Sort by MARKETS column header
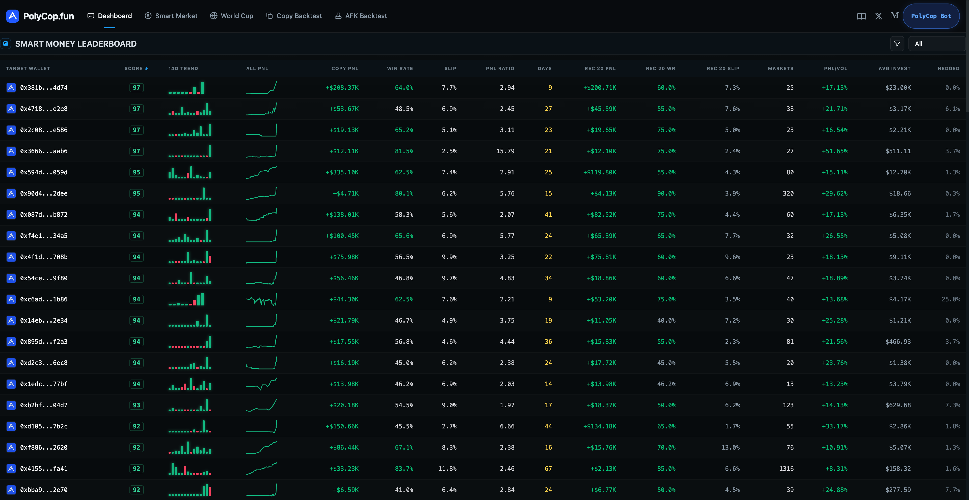 780,68
